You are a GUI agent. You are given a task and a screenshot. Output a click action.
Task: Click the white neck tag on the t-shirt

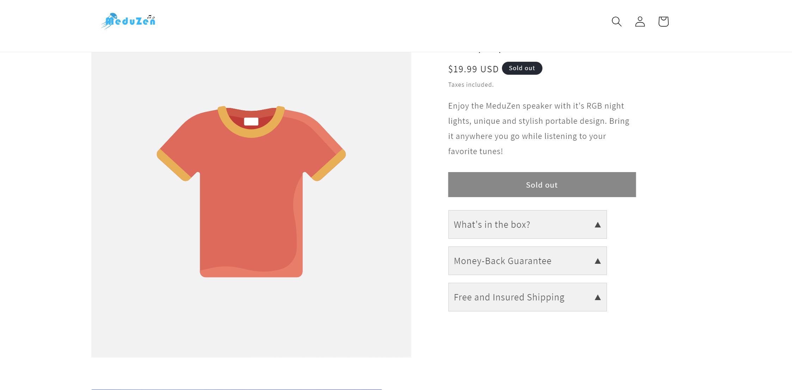tap(251, 121)
